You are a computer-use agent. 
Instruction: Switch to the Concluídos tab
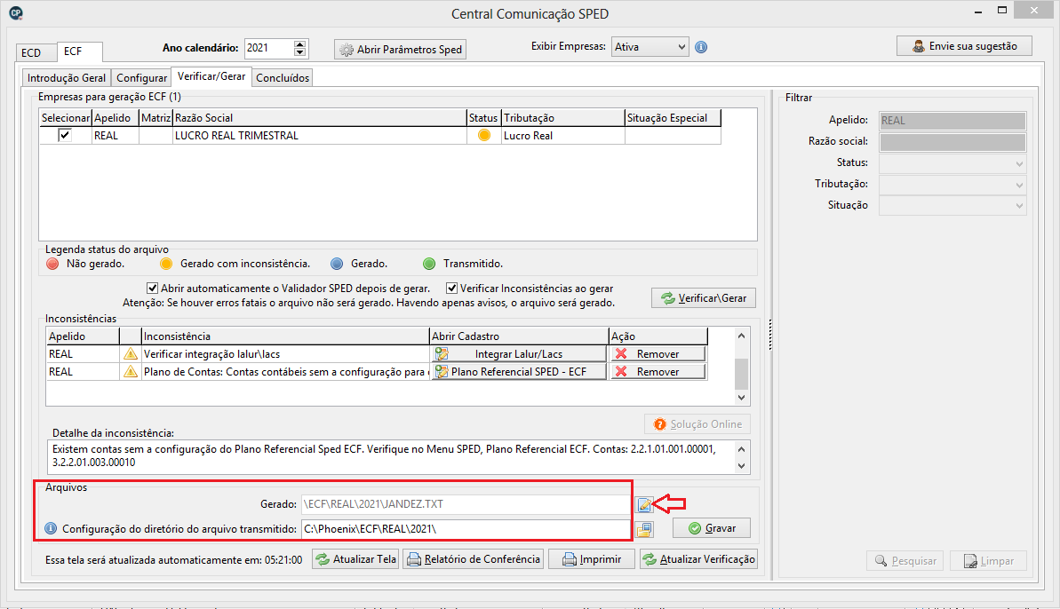coord(283,78)
